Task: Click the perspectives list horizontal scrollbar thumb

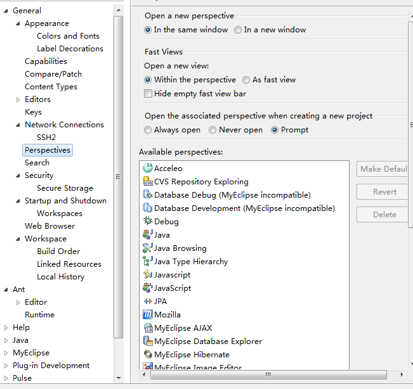Action: (268, 374)
